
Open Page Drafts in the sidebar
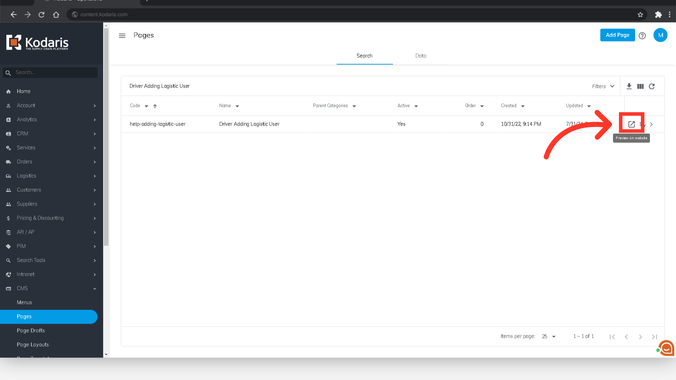(x=31, y=330)
